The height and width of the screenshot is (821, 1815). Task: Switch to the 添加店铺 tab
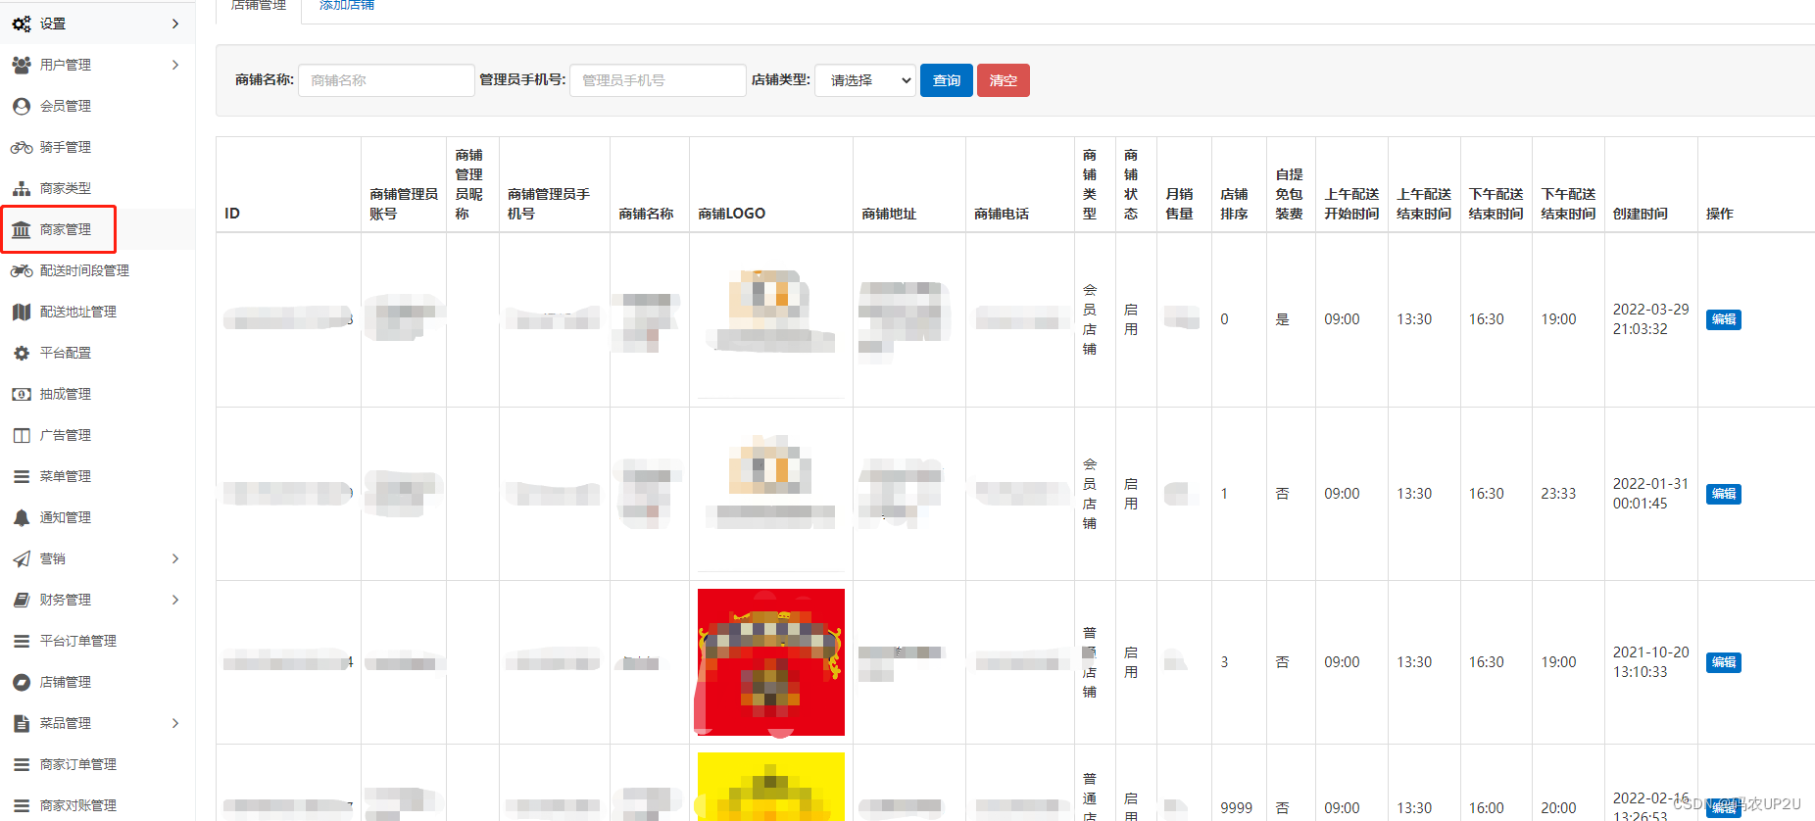(x=347, y=6)
